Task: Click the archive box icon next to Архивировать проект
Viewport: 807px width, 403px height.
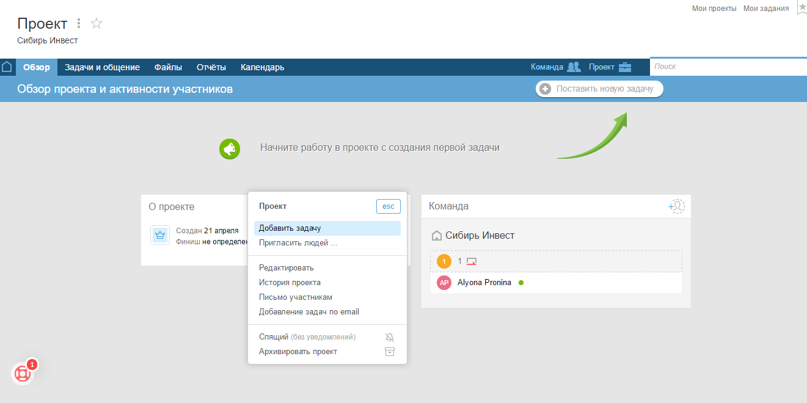Action: coord(389,351)
